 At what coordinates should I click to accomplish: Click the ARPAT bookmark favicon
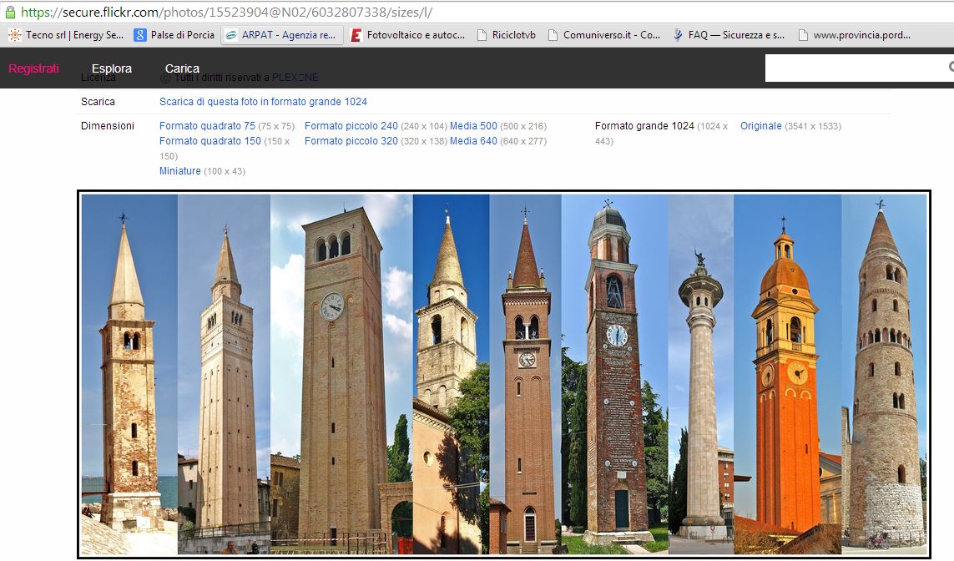point(231,35)
